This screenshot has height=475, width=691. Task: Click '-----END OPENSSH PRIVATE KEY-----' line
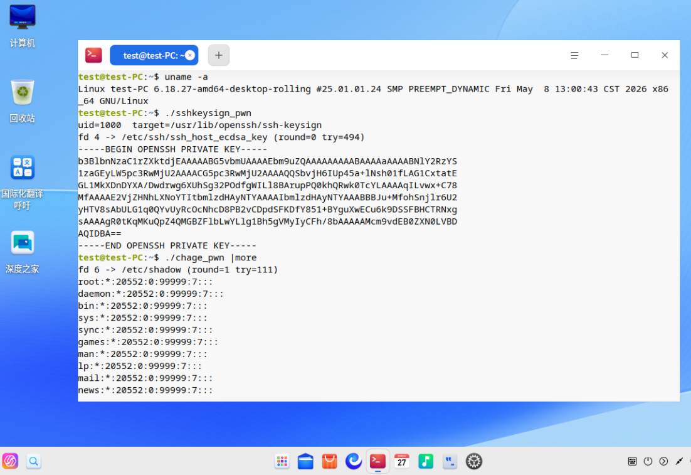coord(167,245)
